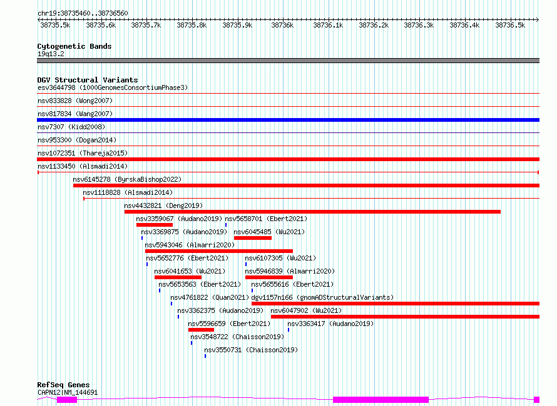The image size is (557, 406).
Task: Open the nsv3550731 (Chaisson2019) variant
Action: 251,350
